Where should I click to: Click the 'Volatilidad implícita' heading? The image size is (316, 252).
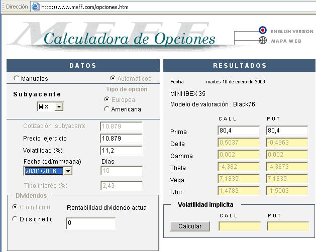[205, 205]
